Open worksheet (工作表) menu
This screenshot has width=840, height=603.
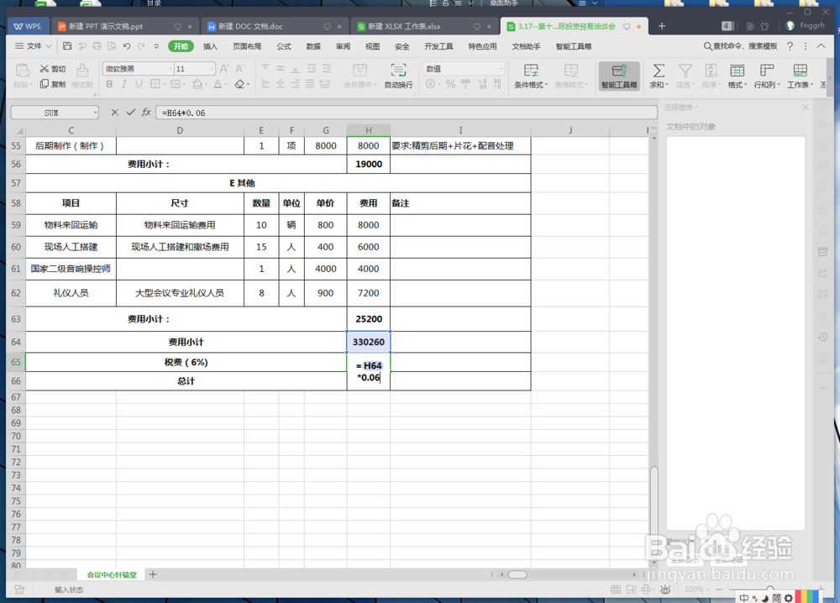[x=800, y=76]
